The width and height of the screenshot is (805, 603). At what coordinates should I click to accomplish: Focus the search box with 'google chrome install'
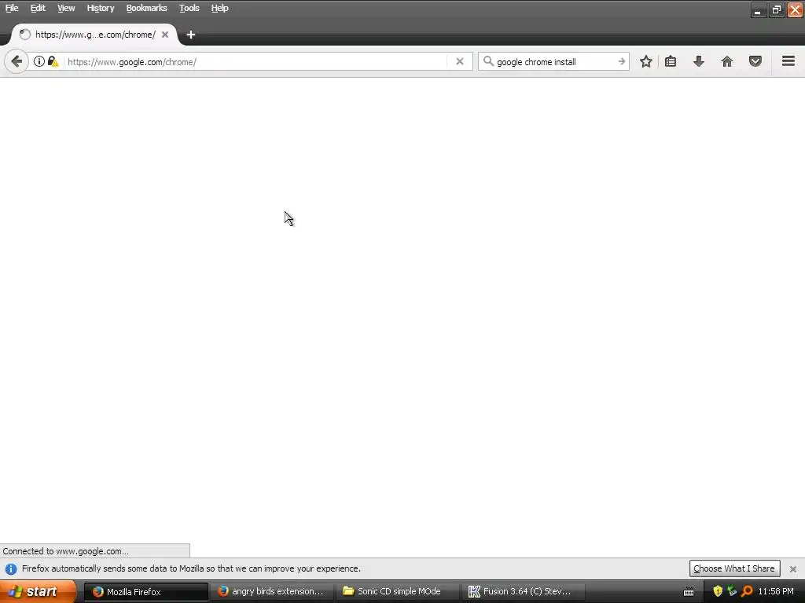click(x=554, y=61)
